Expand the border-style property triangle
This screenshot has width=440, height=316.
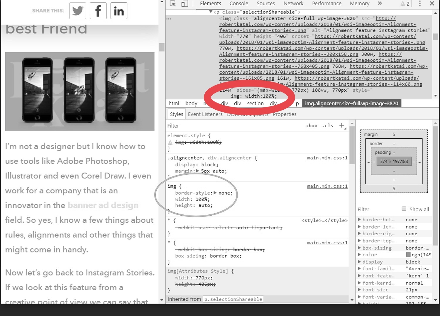coord(215,193)
